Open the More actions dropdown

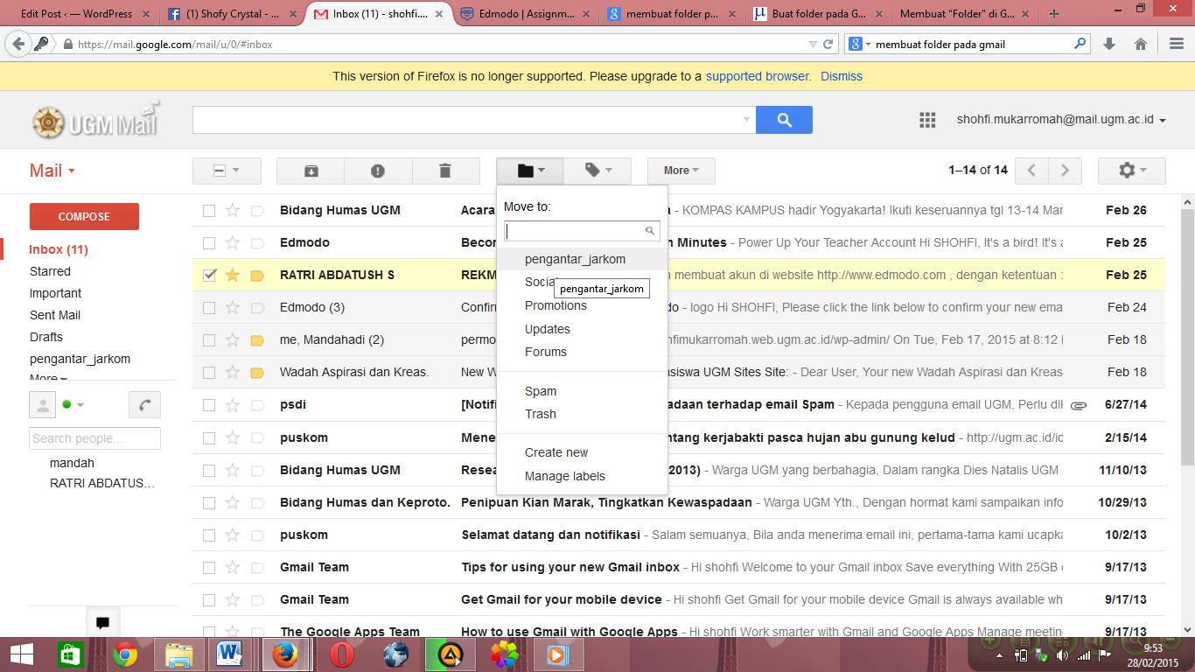click(x=681, y=171)
